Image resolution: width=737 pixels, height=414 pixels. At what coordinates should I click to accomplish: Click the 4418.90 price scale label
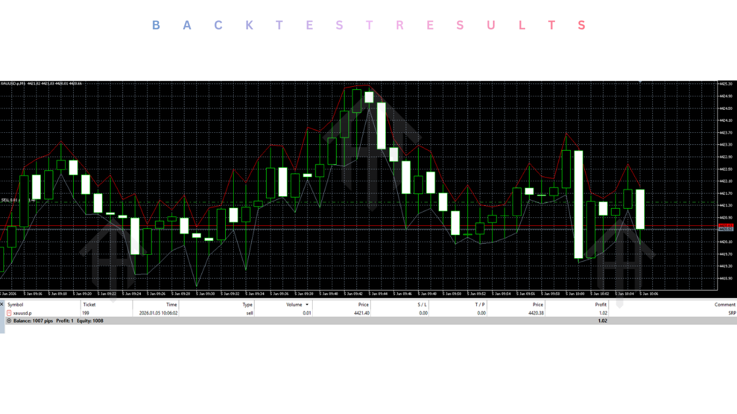pyautogui.click(x=725, y=278)
